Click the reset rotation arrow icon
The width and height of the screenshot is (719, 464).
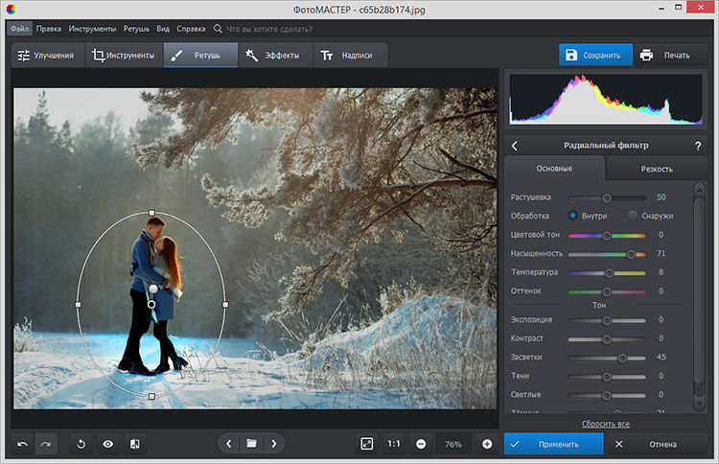click(x=81, y=444)
